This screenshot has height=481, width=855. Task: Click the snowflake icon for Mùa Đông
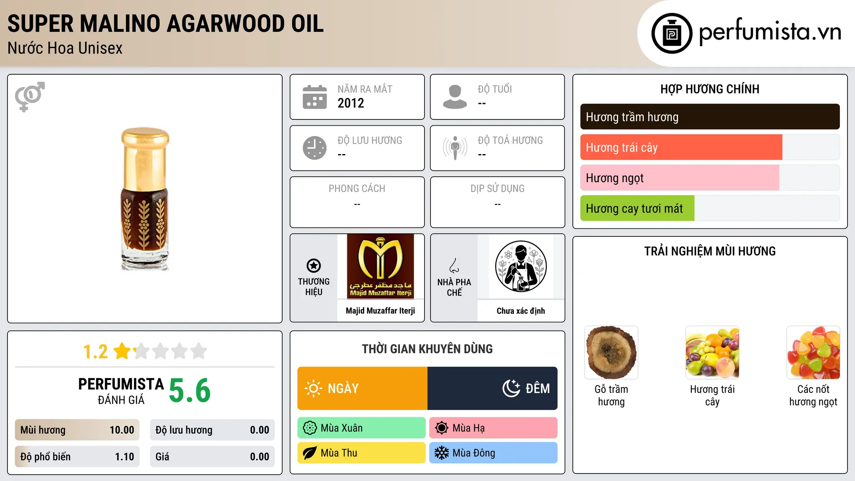pos(441,453)
